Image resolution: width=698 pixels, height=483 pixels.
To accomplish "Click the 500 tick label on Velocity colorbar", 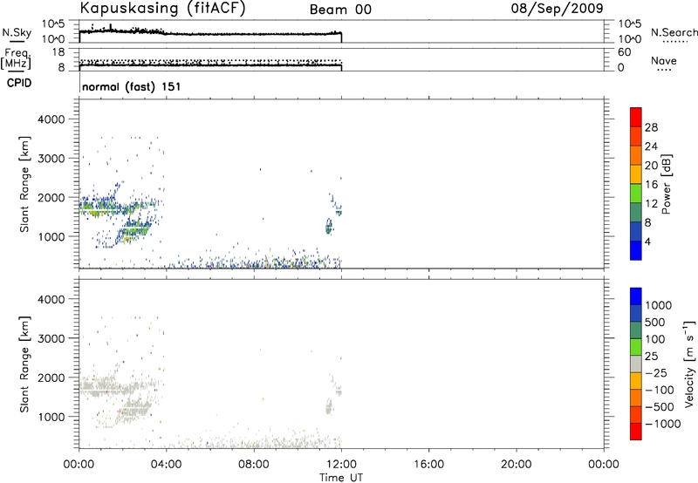I will tap(655, 322).
